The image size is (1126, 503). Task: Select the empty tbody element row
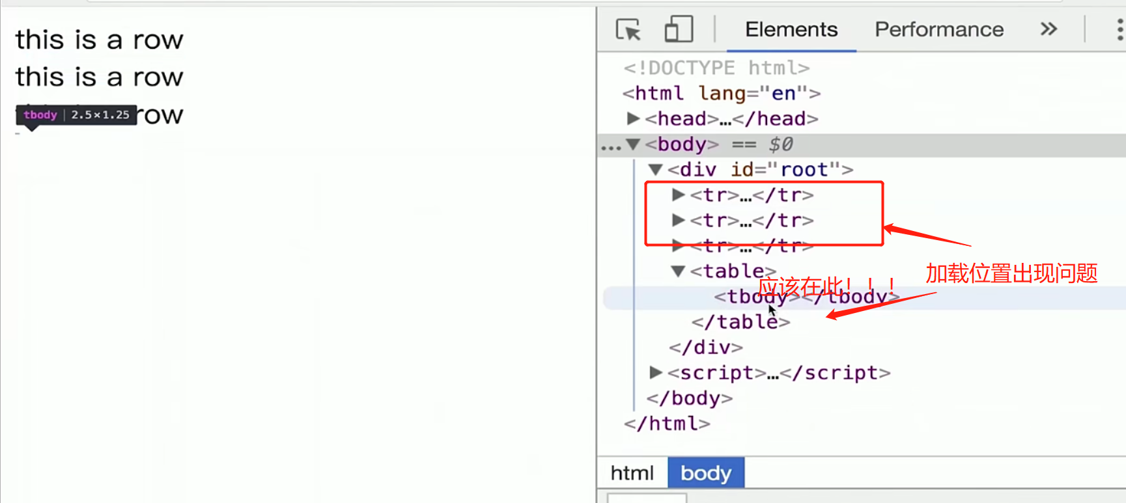coord(864,297)
